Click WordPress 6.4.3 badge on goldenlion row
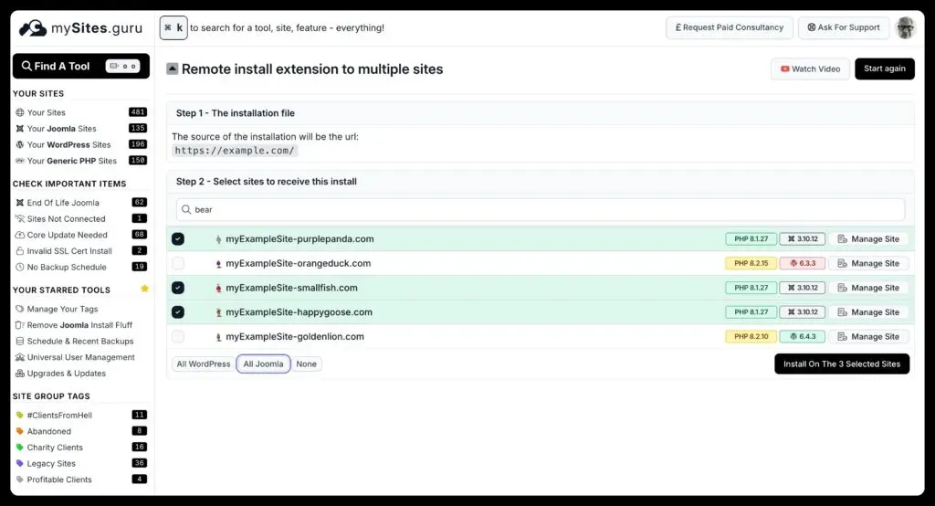Viewport: 935px width, 506px height. [x=802, y=336]
